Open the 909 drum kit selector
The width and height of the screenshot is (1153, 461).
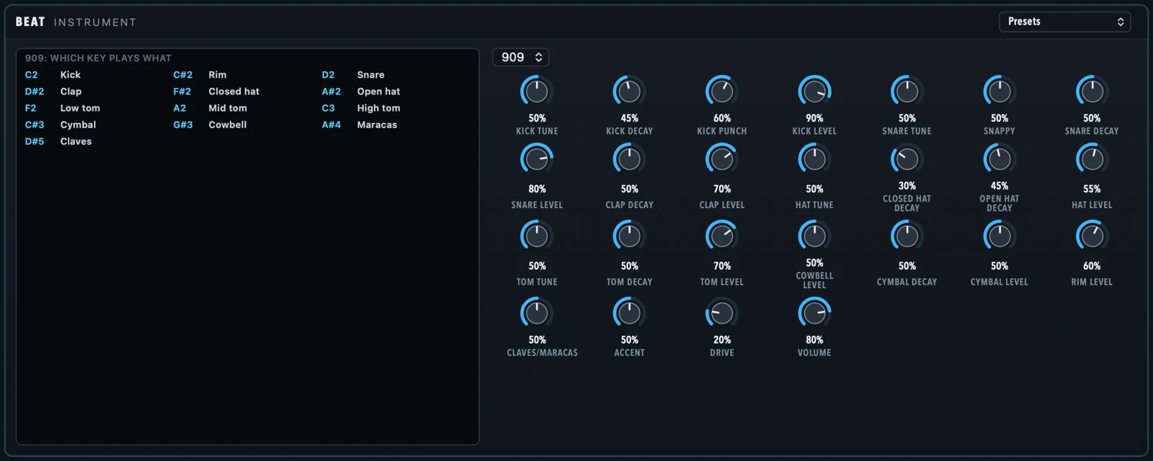[x=521, y=57]
